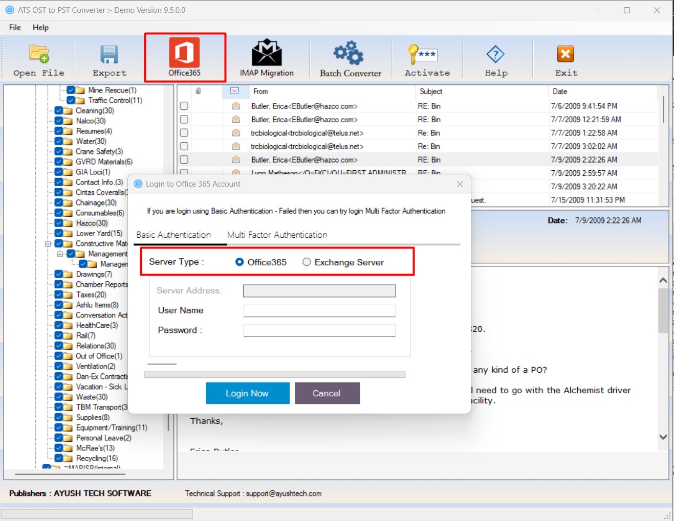Click the Login Now button
674x521 pixels.
(x=247, y=393)
